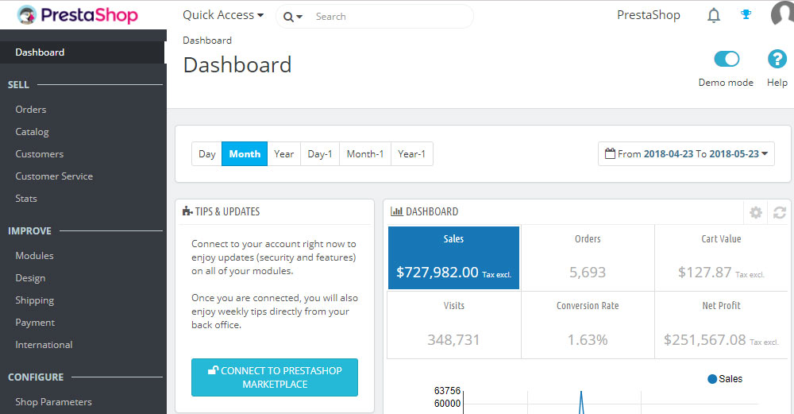
Task: Click the 63756 chart axis value
Action: pos(447,391)
